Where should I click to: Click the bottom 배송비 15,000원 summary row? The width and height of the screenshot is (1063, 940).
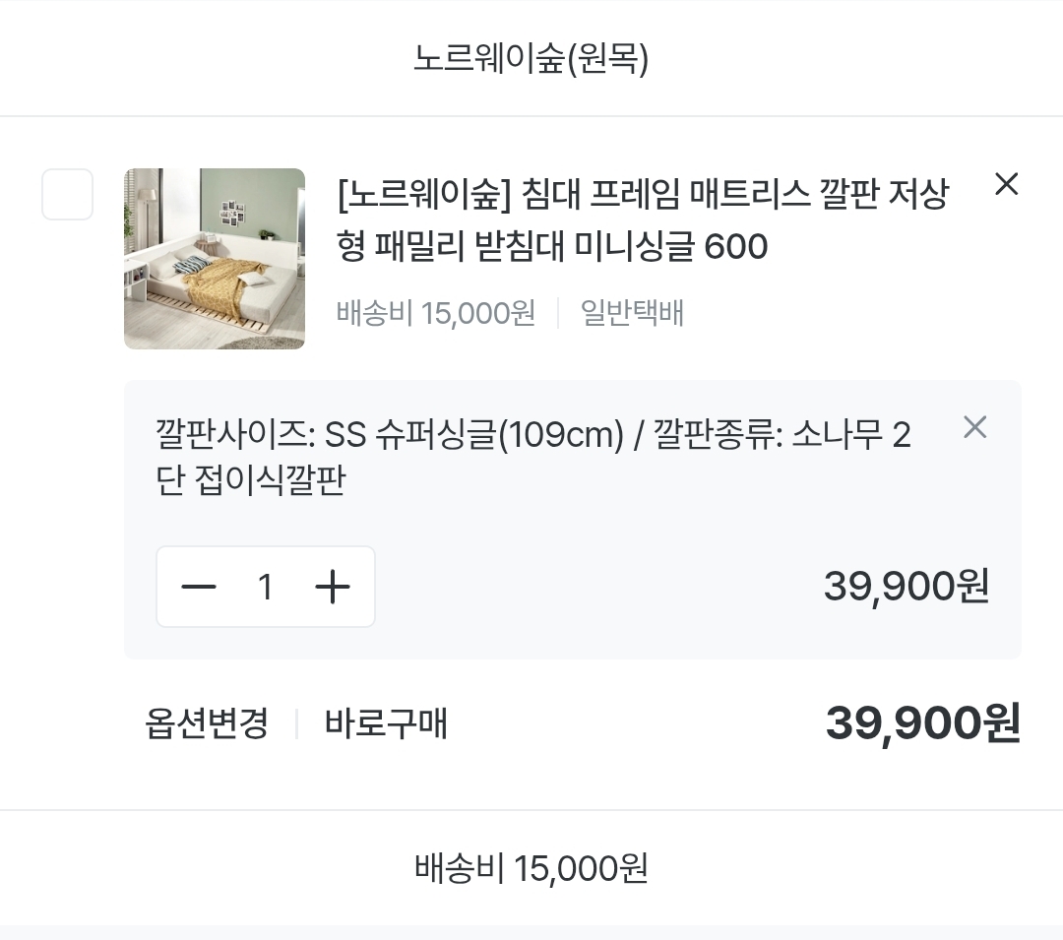click(531, 869)
